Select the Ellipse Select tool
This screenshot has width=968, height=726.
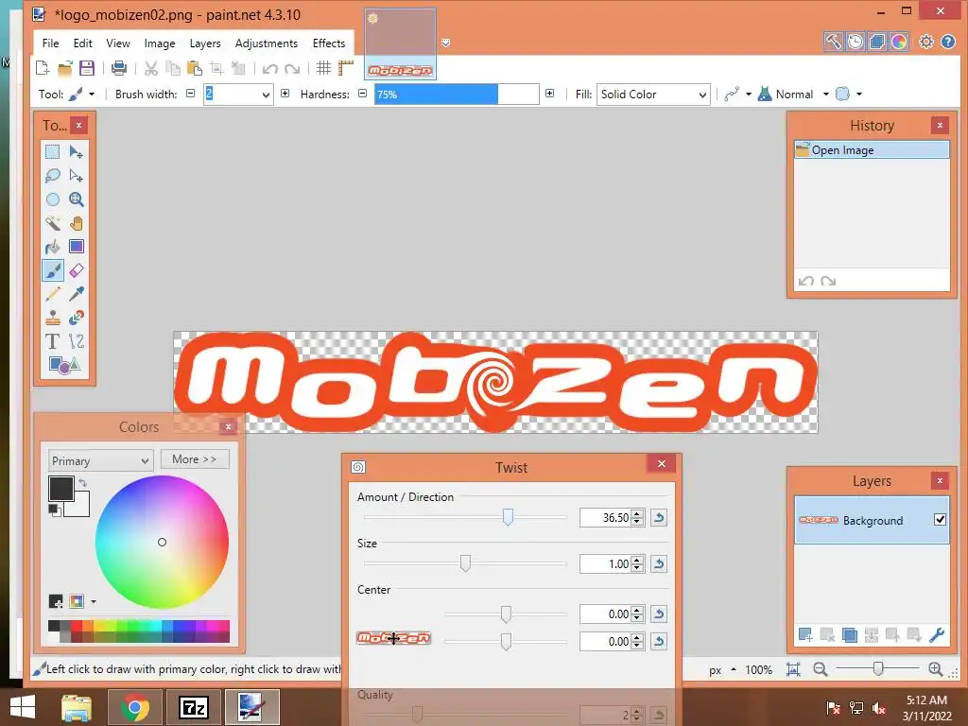coord(53,199)
